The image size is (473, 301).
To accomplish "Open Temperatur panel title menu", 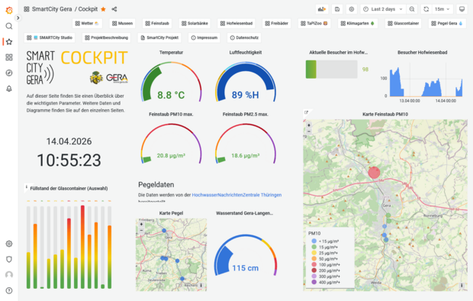I will point(171,52).
